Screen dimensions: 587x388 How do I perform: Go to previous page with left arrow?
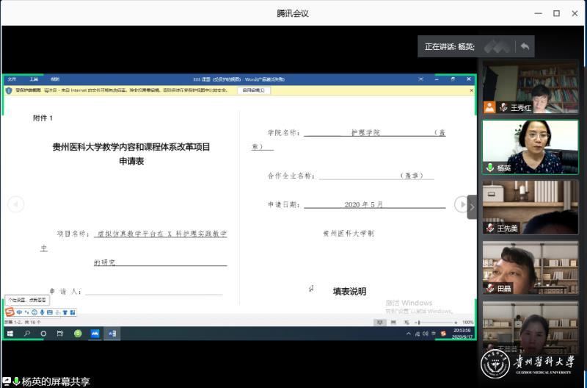[15, 204]
